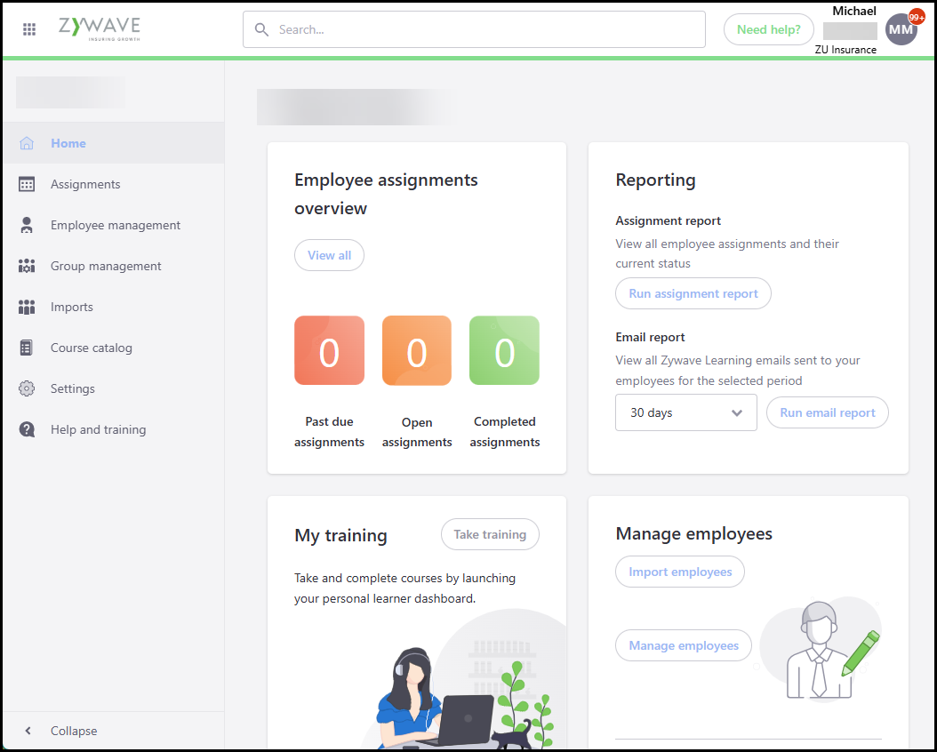Click View all under Employee assignments overview

tap(329, 255)
